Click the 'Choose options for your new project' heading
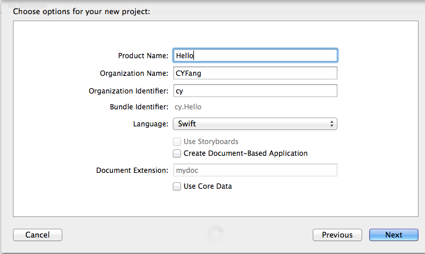The width and height of the screenshot is (425, 254). (x=81, y=11)
